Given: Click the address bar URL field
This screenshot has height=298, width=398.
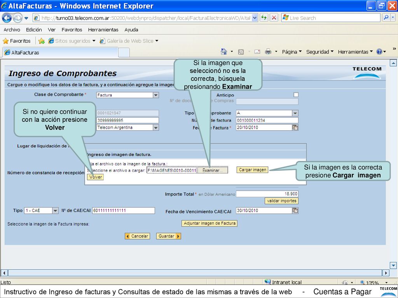Looking at the screenshot, I should click(145, 18).
